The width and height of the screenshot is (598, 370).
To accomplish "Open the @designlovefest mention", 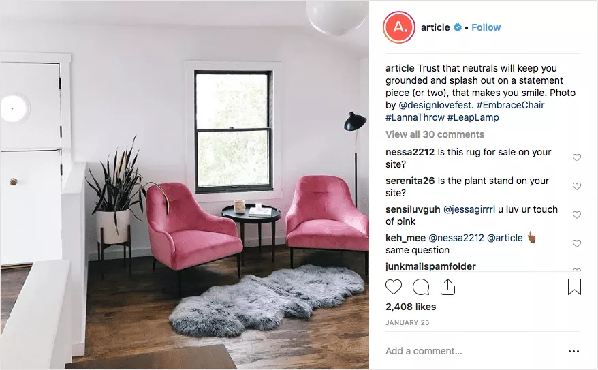I will [435, 105].
